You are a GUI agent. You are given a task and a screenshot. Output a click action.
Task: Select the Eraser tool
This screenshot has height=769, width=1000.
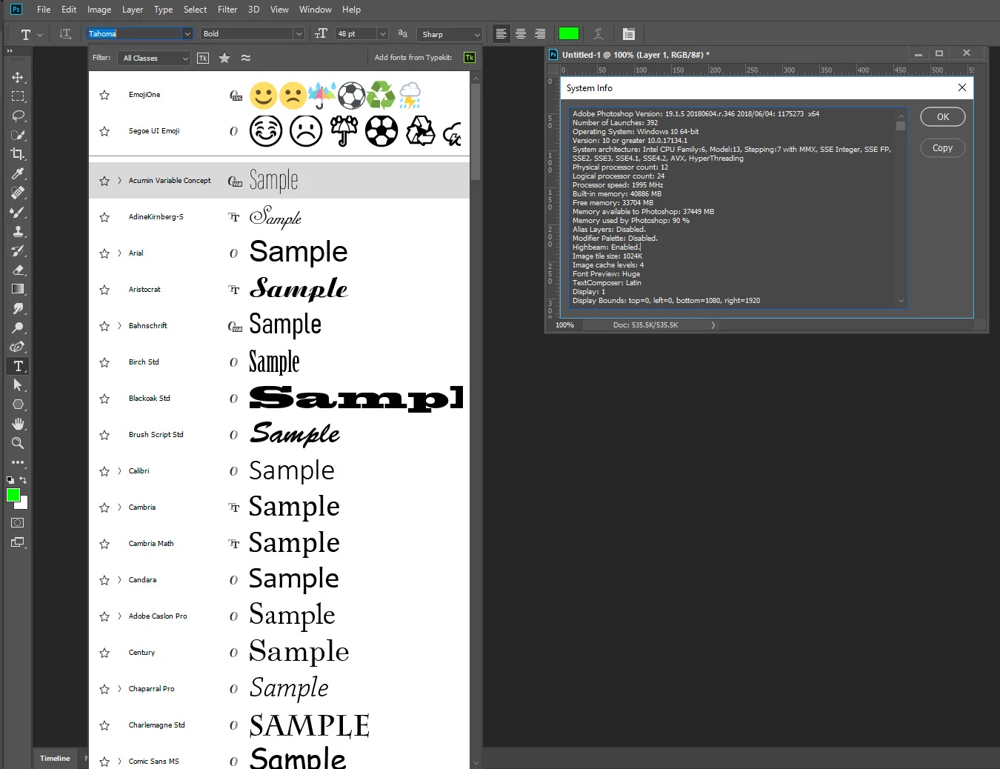point(18,270)
